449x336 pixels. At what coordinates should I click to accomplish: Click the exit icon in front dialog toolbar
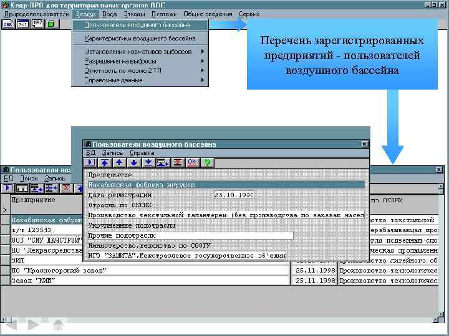click(90, 162)
